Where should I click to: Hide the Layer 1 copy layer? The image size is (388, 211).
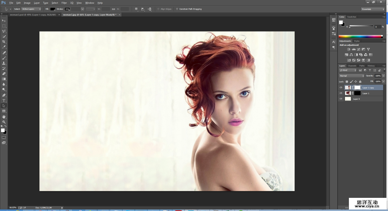341,87
